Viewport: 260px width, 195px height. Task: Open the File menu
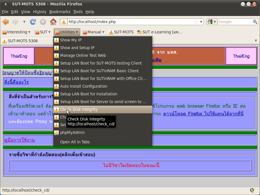[x=5, y=12]
